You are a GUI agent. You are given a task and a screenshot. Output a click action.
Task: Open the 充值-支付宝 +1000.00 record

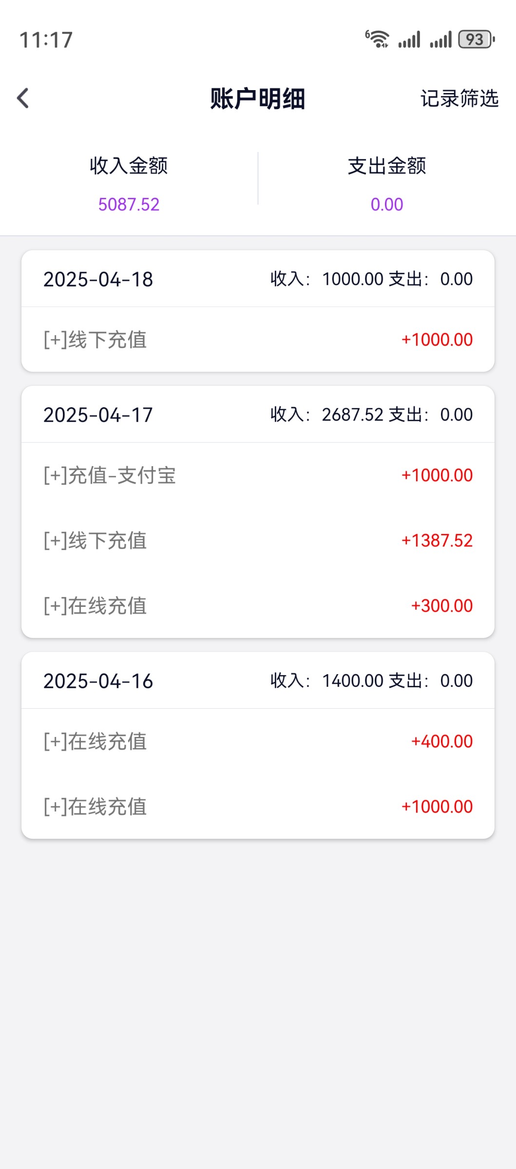click(258, 475)
